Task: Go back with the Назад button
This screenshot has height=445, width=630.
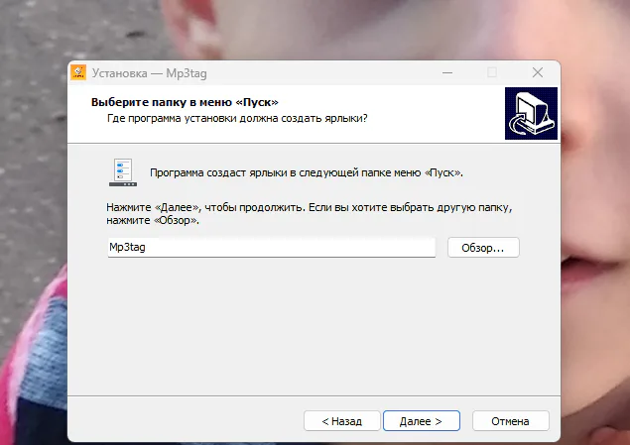Action: [342, 421]
